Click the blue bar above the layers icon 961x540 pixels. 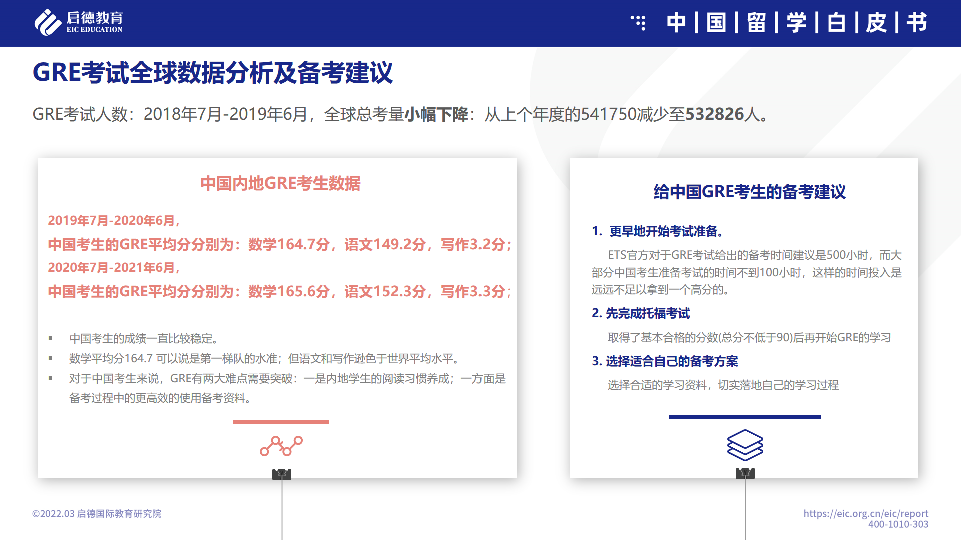tap(745, 416)
